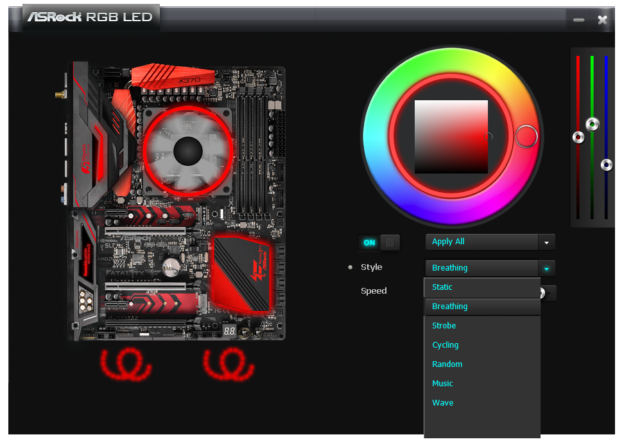This screenshot has width=624, height=446.
Task: Select the Wave lighting style
Action: point(482,403)
